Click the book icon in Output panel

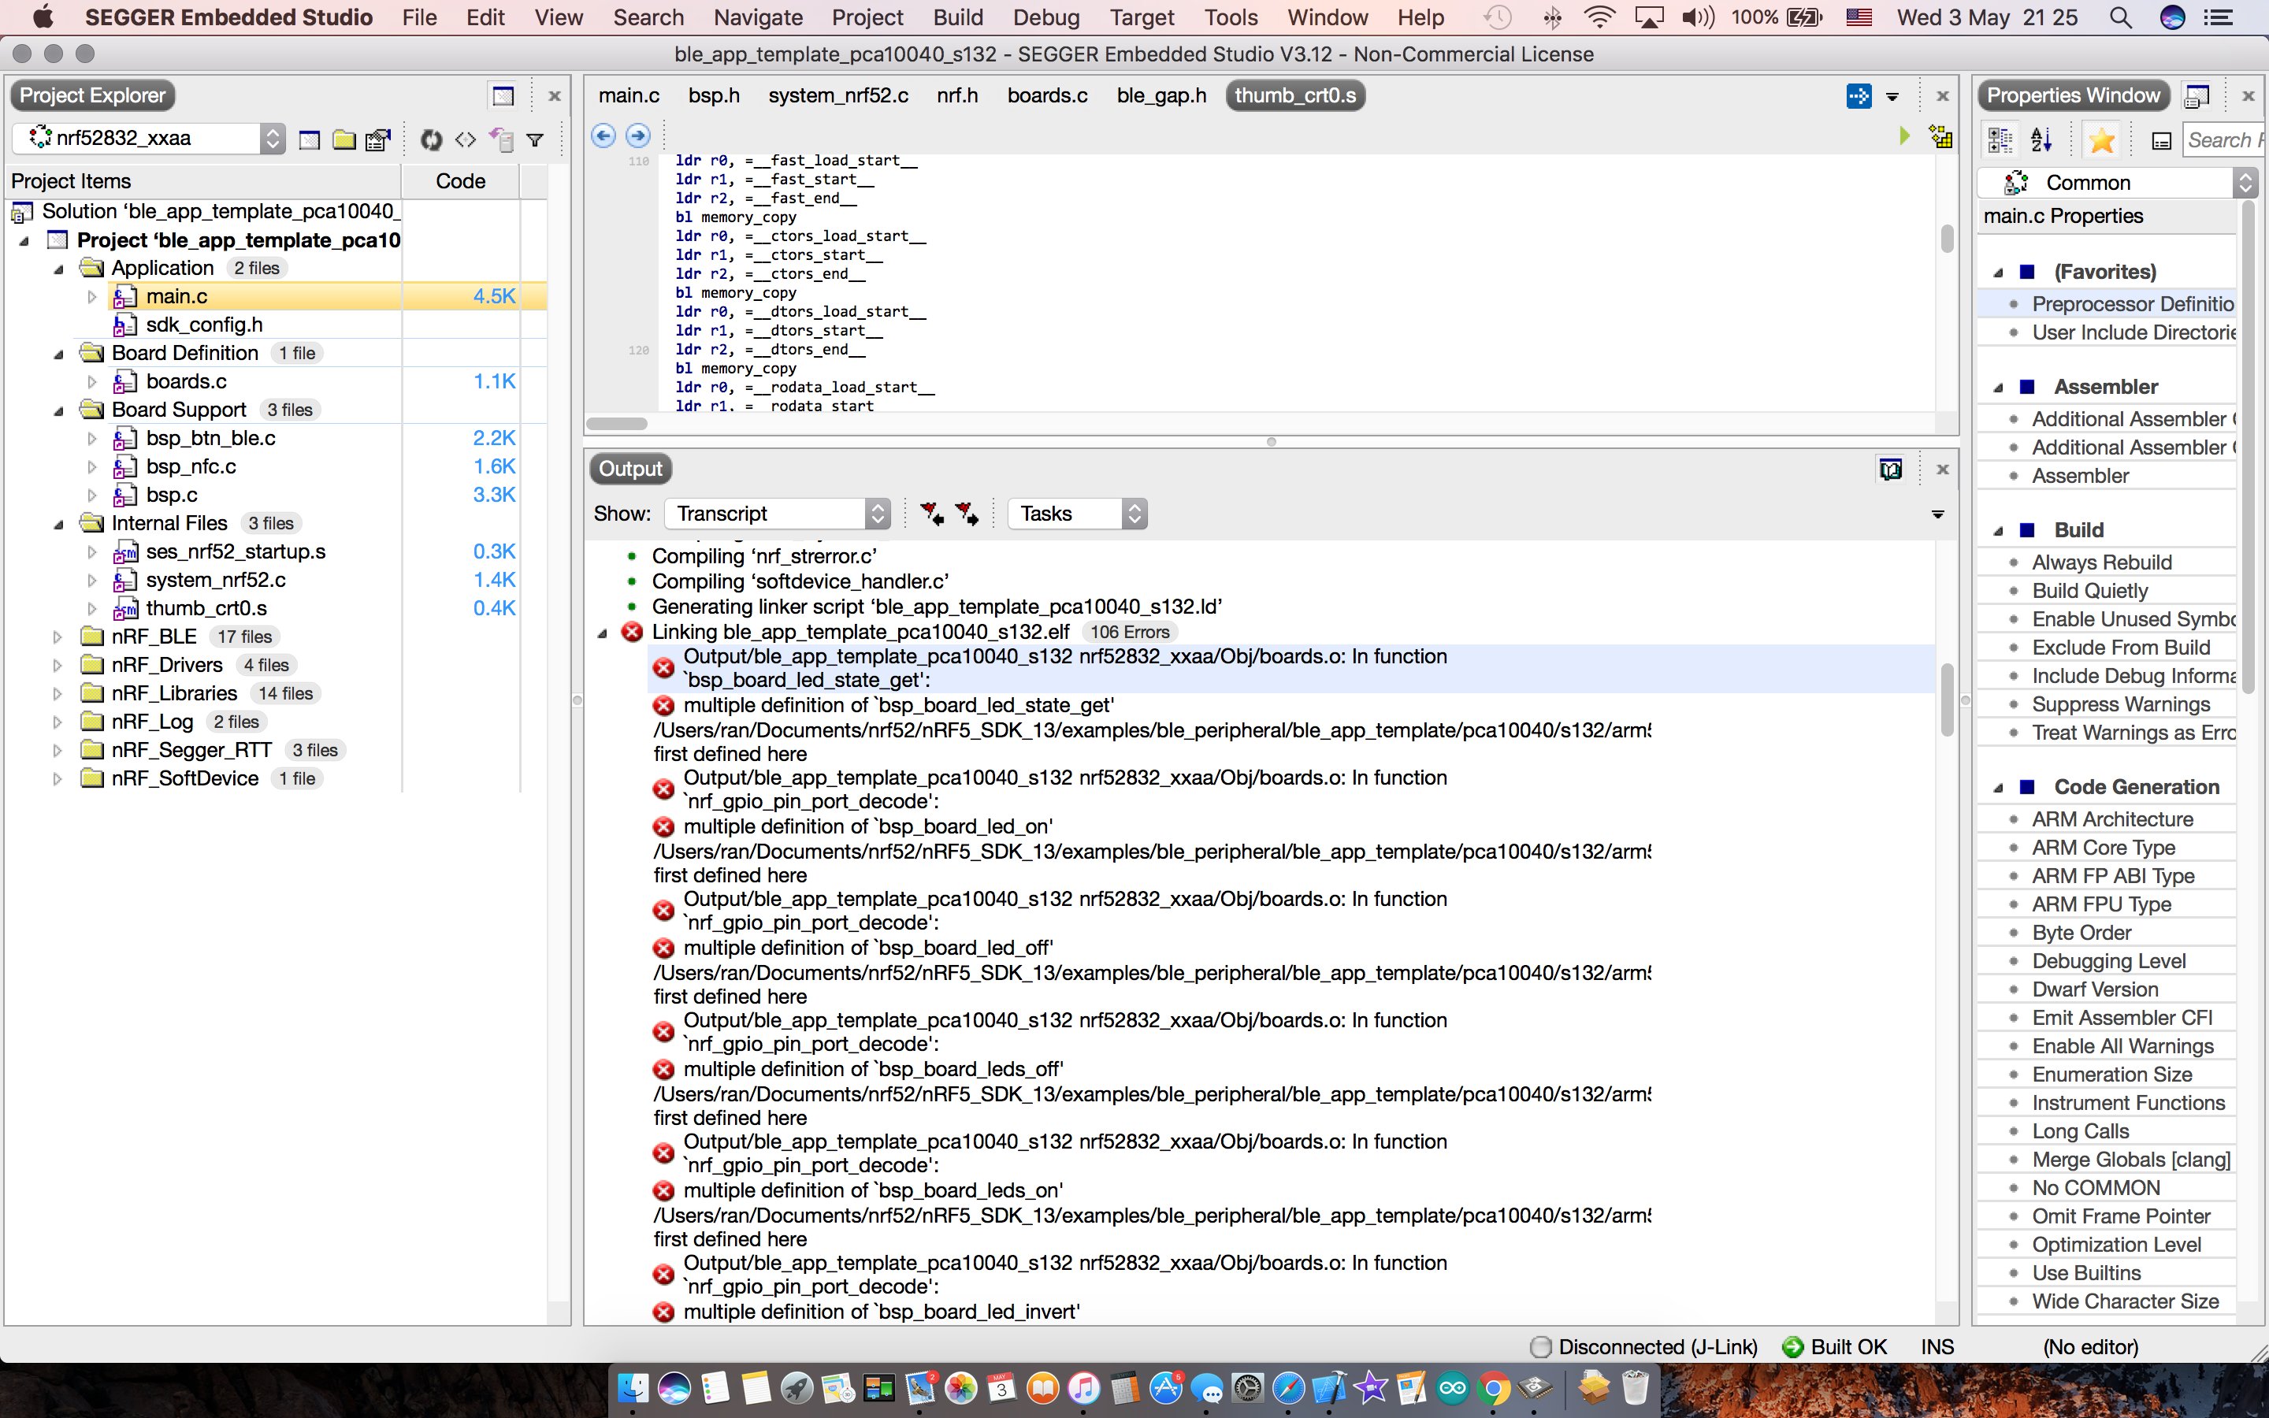[x=1890, y=469]
